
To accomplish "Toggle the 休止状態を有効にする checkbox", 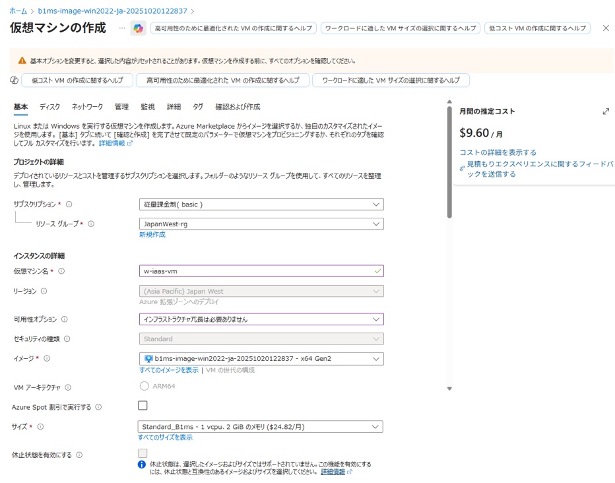I will pyautogui.click(x=143, y=454).
